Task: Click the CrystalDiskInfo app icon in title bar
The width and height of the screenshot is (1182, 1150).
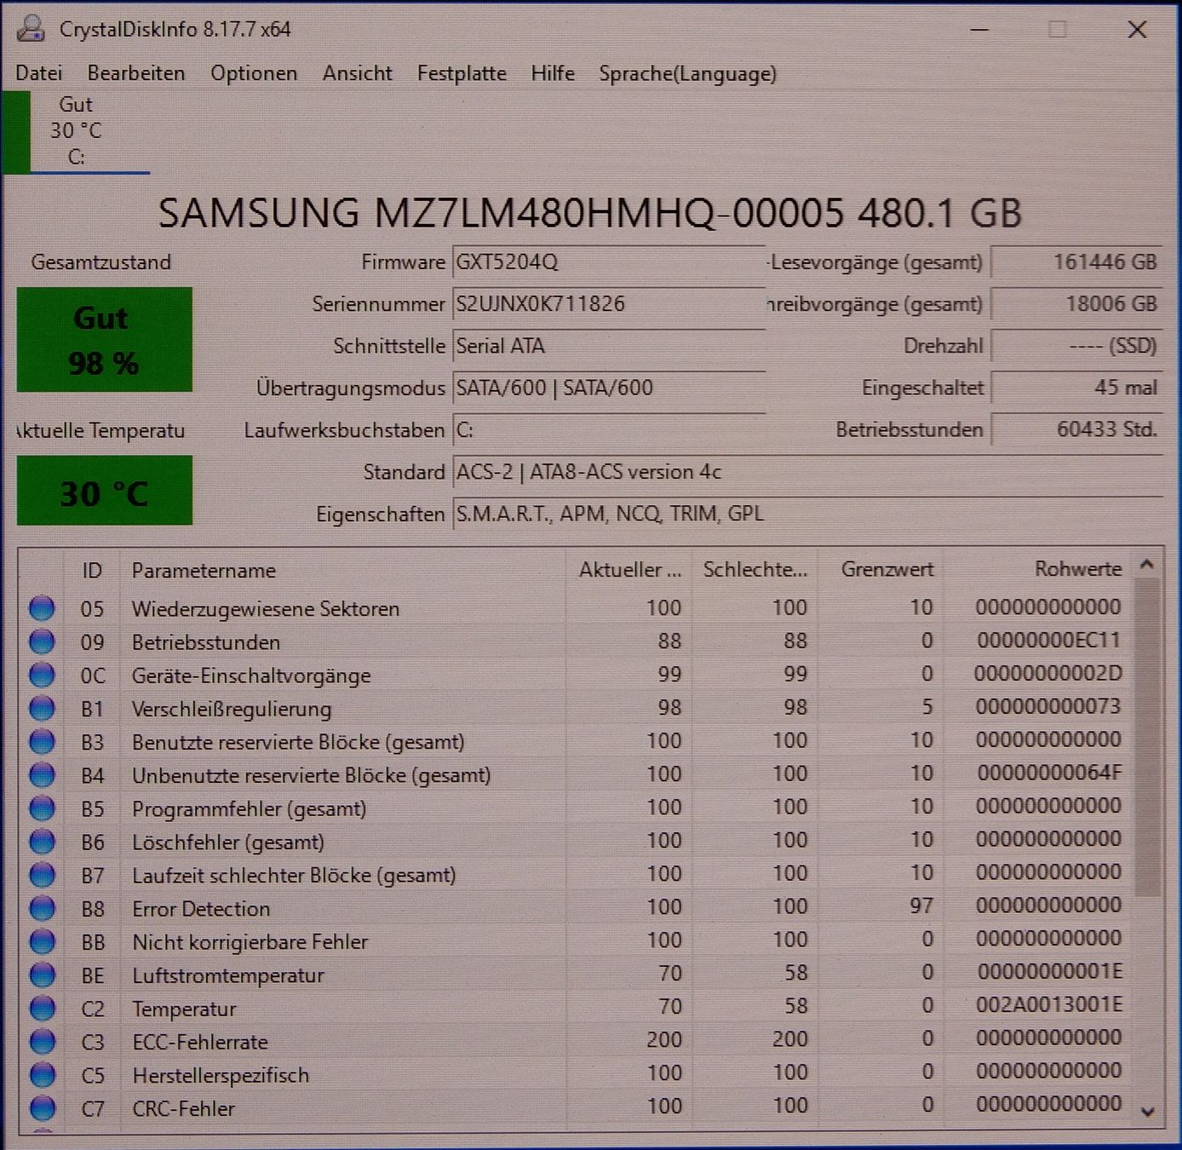Action: pyautogui.click(x=31, y=29)
